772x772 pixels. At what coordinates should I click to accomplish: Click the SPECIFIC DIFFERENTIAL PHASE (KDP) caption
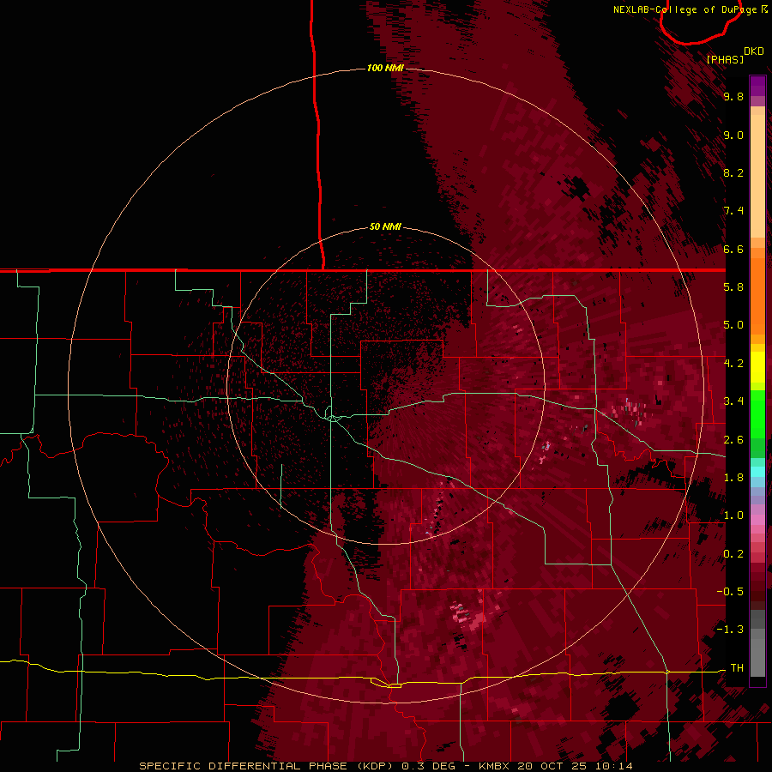(268, 766)
